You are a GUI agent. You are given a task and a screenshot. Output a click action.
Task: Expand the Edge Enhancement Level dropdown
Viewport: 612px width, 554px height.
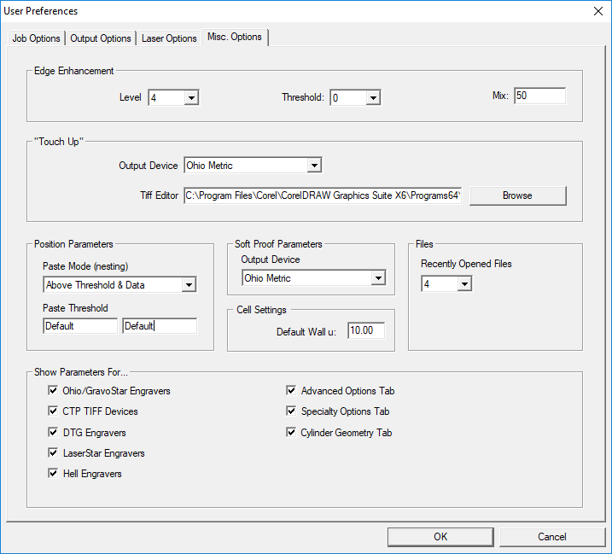(x=191, y=98)
